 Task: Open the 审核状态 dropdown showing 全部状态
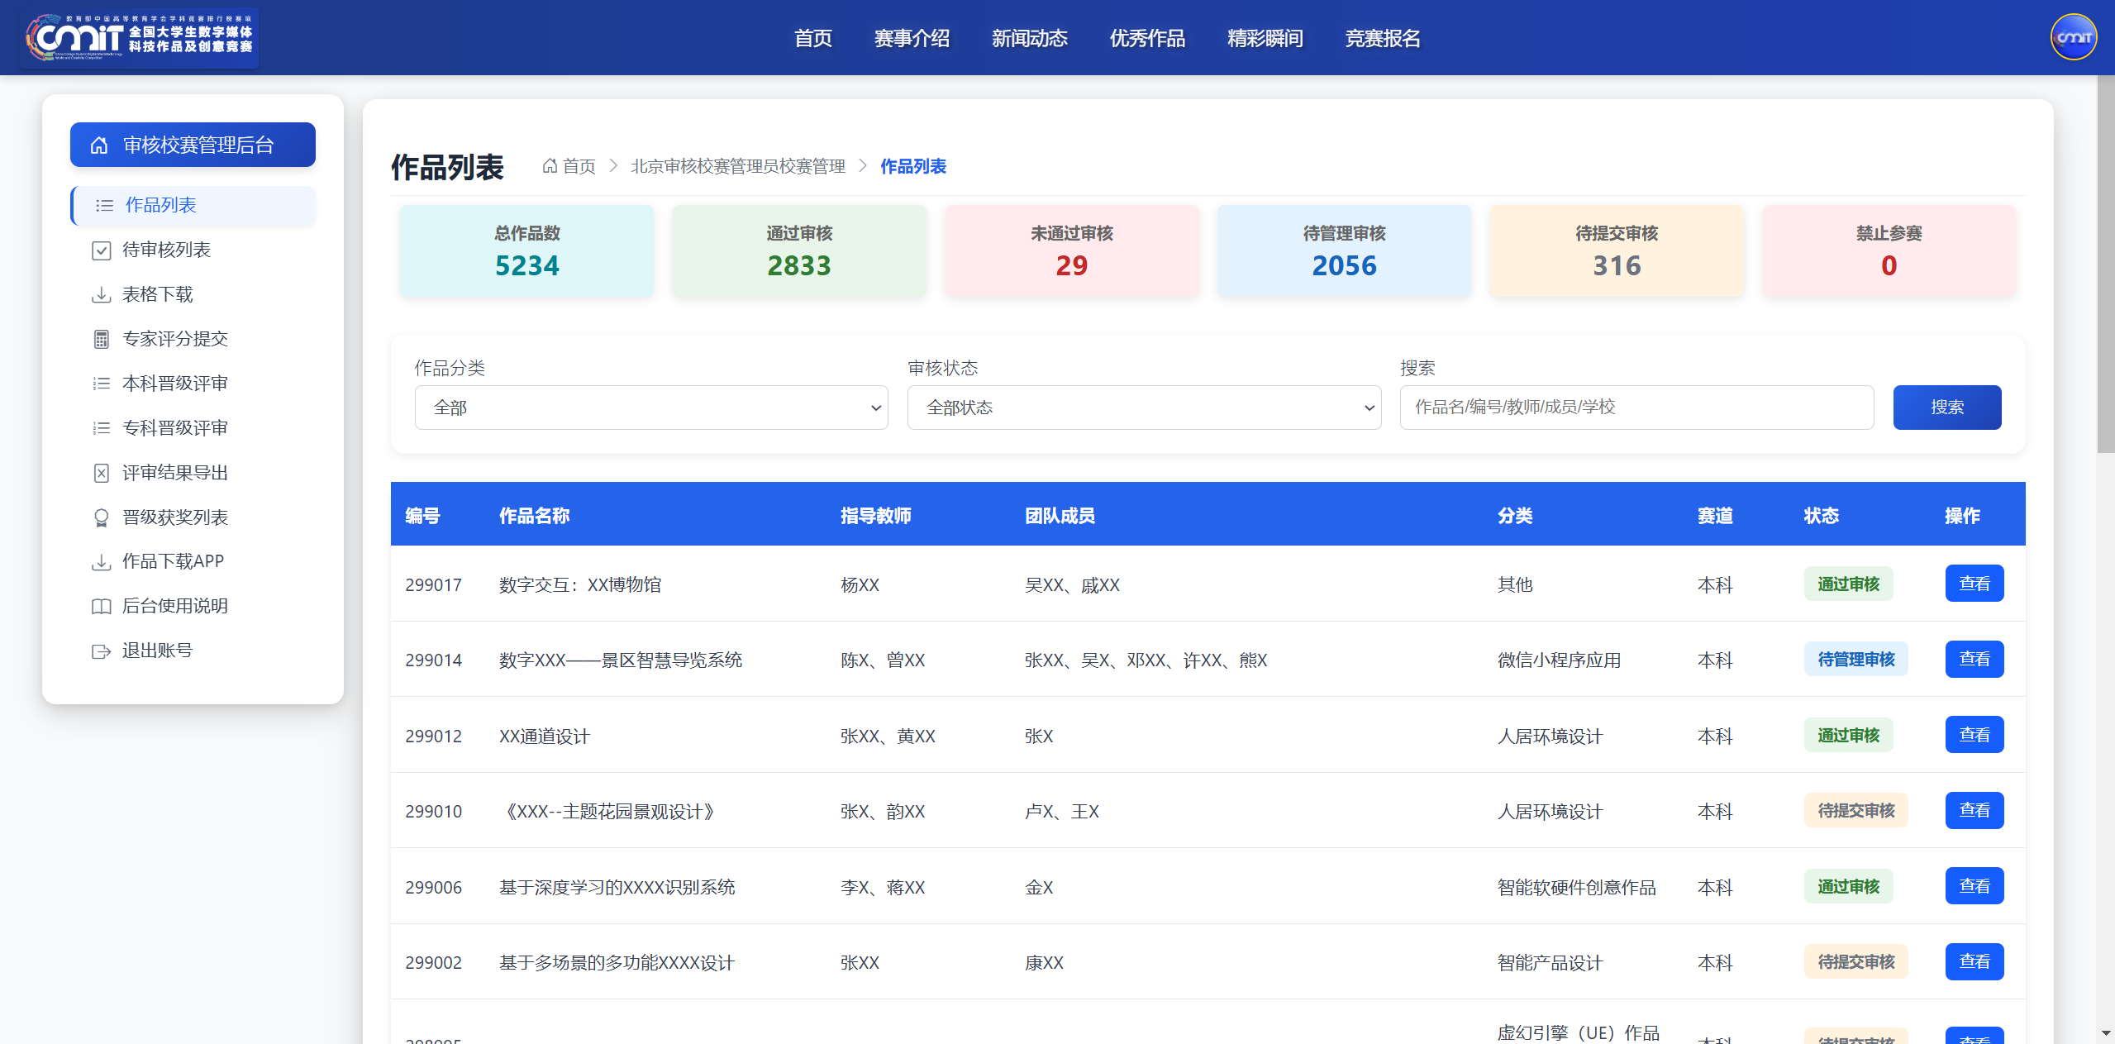pyautogui.click(x=1144, y=408)
